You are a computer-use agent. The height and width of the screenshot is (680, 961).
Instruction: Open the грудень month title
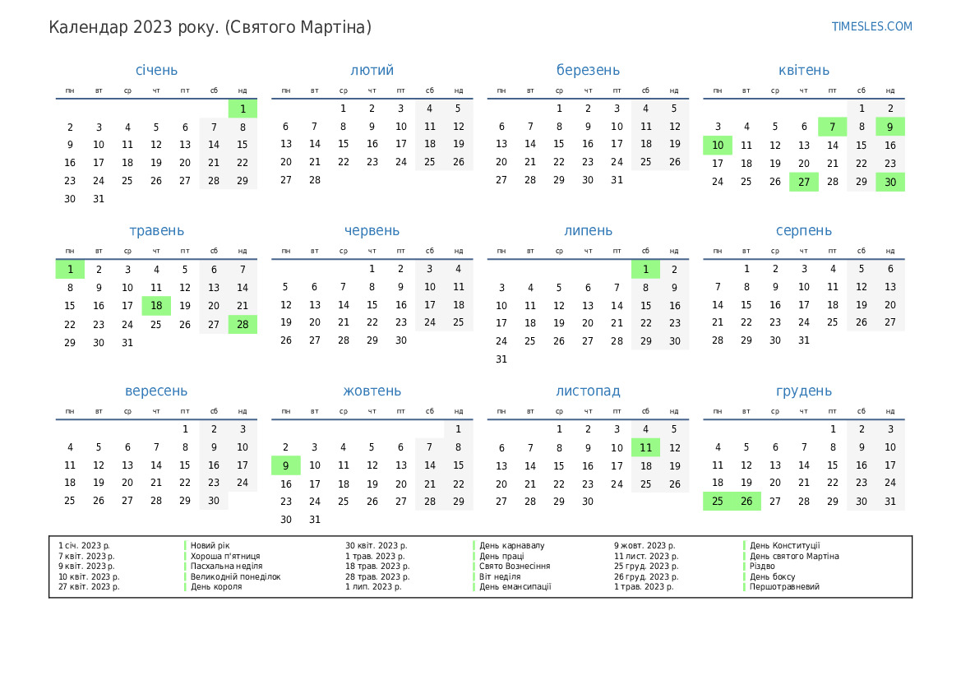pos(803,391)
